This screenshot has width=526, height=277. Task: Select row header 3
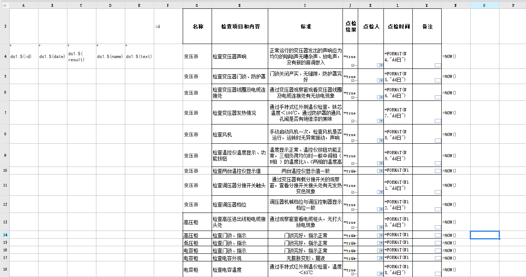click(5, 26)
